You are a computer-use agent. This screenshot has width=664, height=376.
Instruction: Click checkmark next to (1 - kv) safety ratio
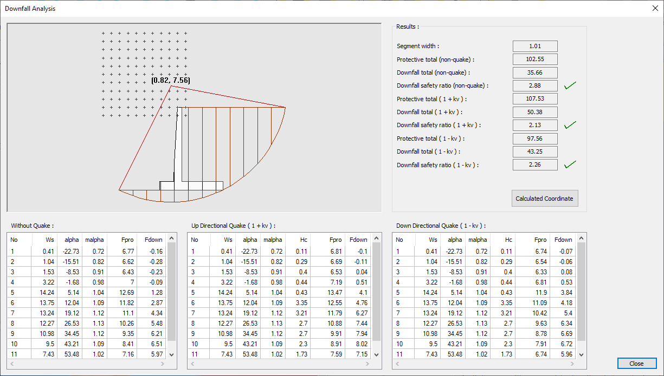pyautogui.click(x=570, y=164)
